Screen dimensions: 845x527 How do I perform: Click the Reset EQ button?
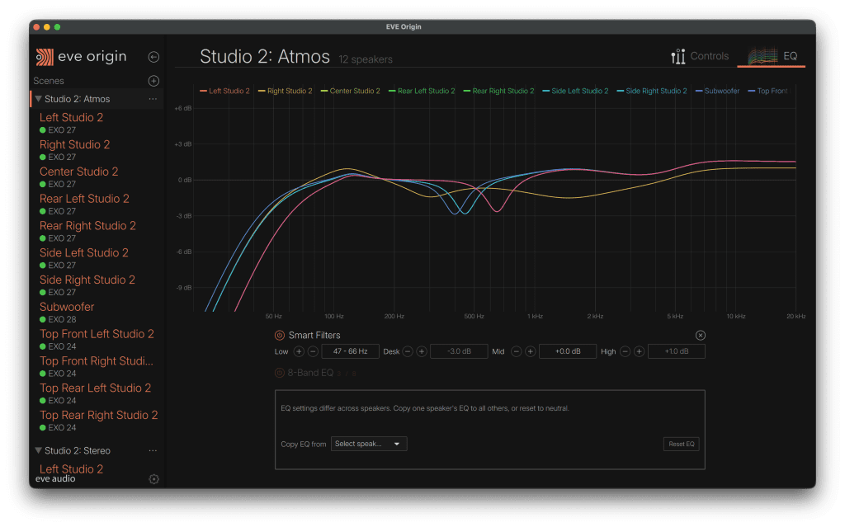tap(681, 444)
